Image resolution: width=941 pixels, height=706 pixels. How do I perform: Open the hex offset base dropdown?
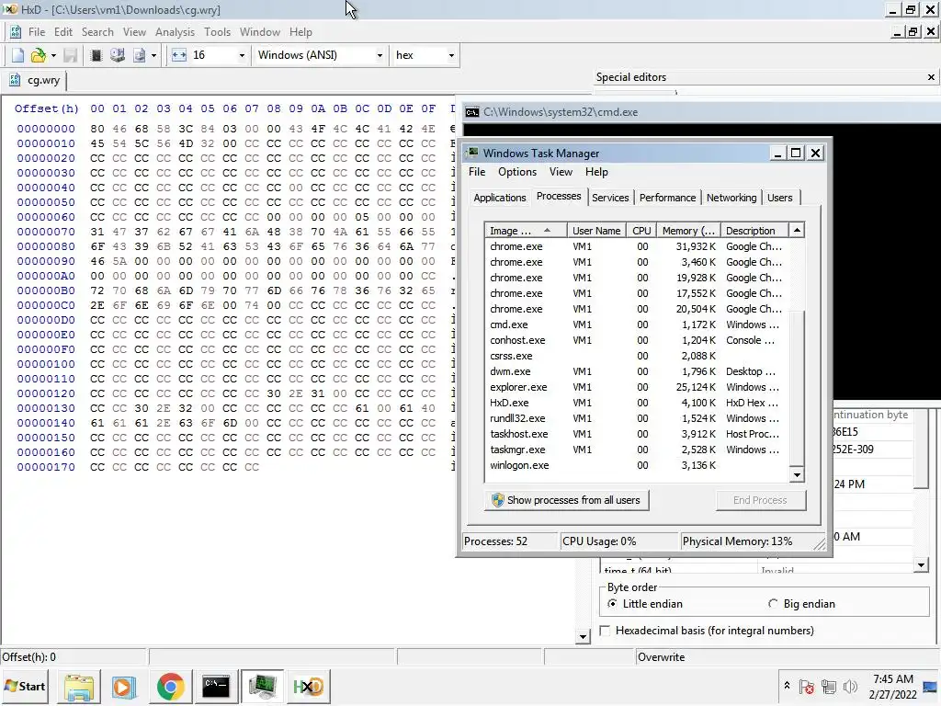pos(451,55)
